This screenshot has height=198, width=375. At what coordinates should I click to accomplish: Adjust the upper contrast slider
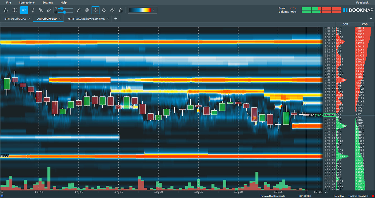tap(66, 8)
